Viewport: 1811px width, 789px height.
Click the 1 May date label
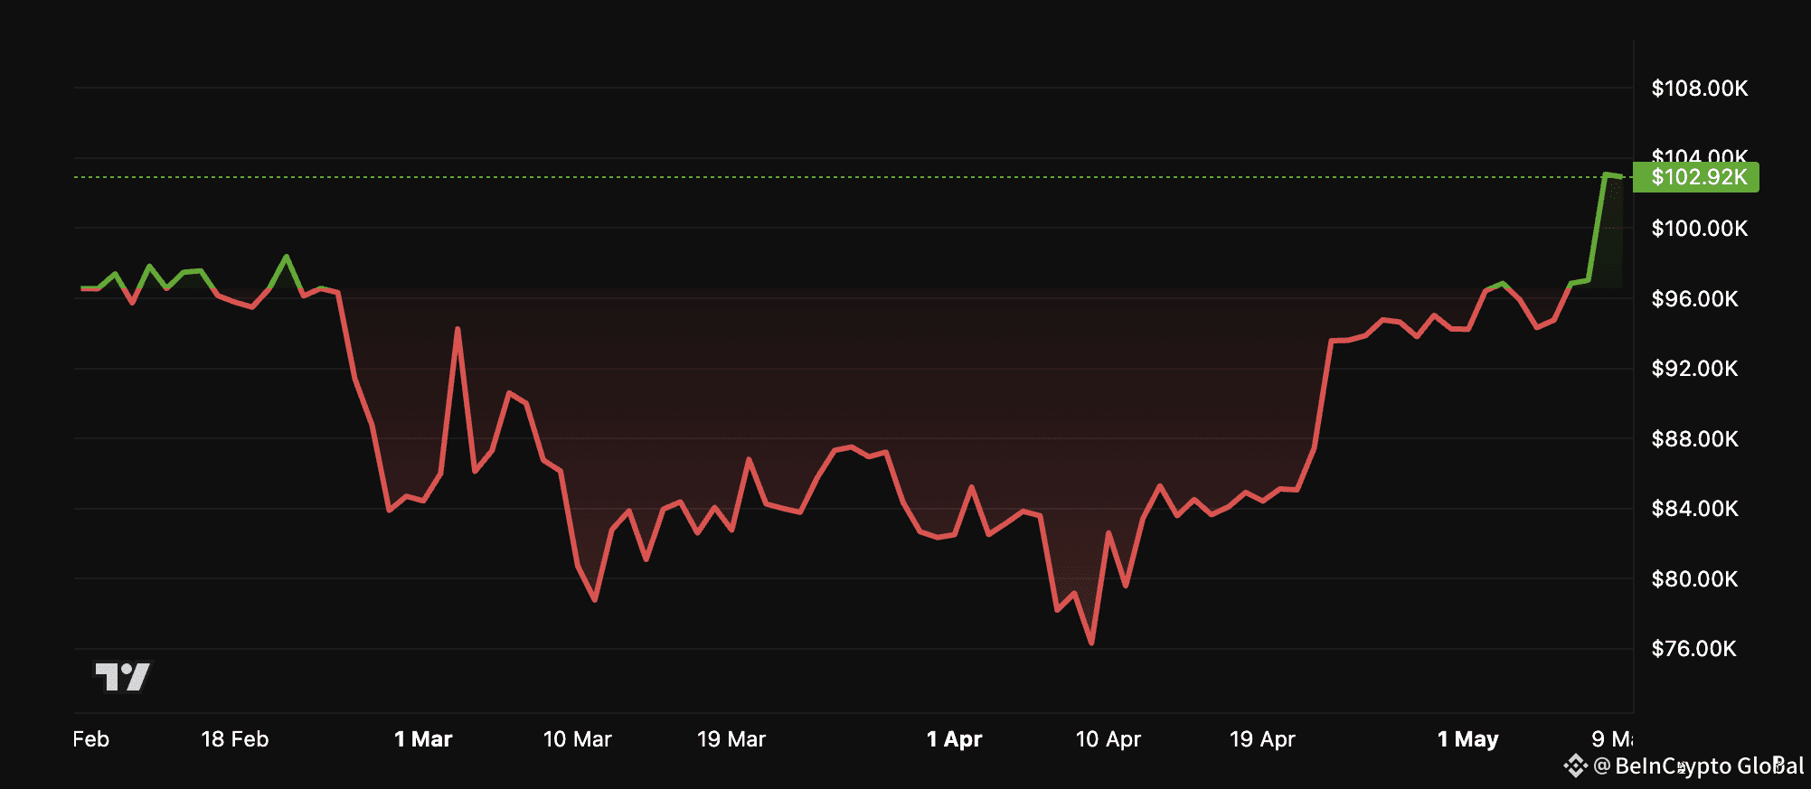pyautogui.click(x=1467, y=739)
